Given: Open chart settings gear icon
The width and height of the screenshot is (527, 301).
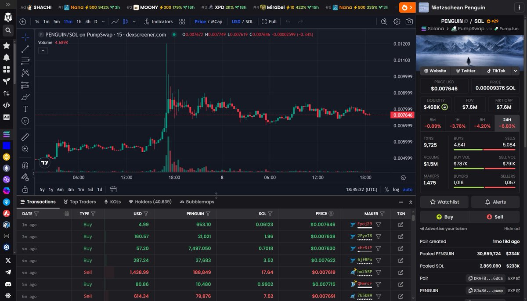Looking at the screenshot, I should point(397,21).
